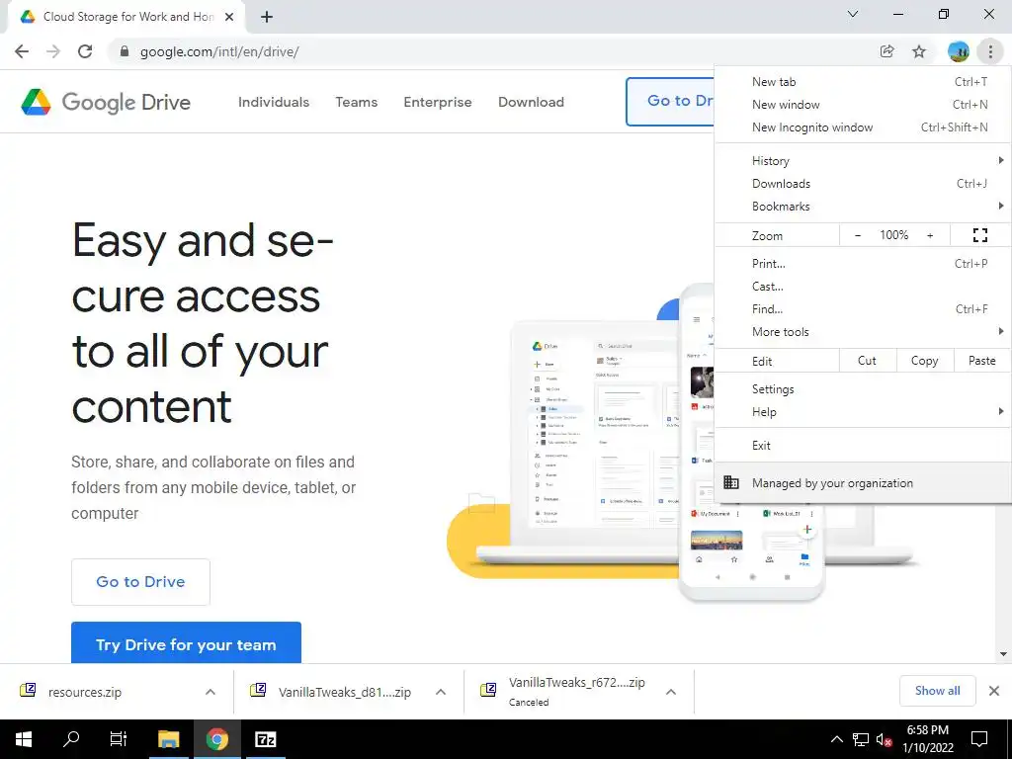Click the 100% zoom value
1012x759 pixels.
(893, 235)
